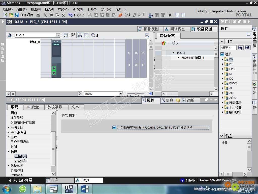Click the CPU 1511-1 PN module on rail
258x194 pixels.
[x=56, y=58]
